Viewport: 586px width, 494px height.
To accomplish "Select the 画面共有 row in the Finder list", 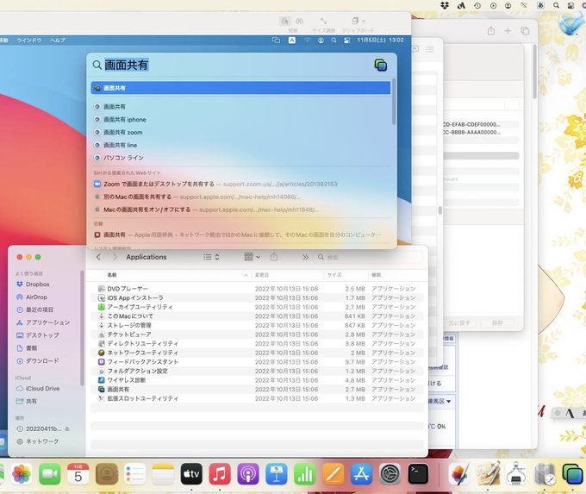I will (257, 390).
